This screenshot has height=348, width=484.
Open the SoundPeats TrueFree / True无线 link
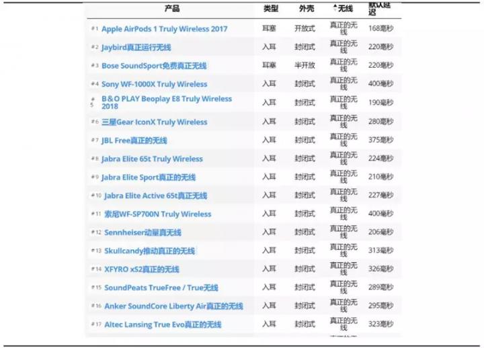tap(161, 288)
